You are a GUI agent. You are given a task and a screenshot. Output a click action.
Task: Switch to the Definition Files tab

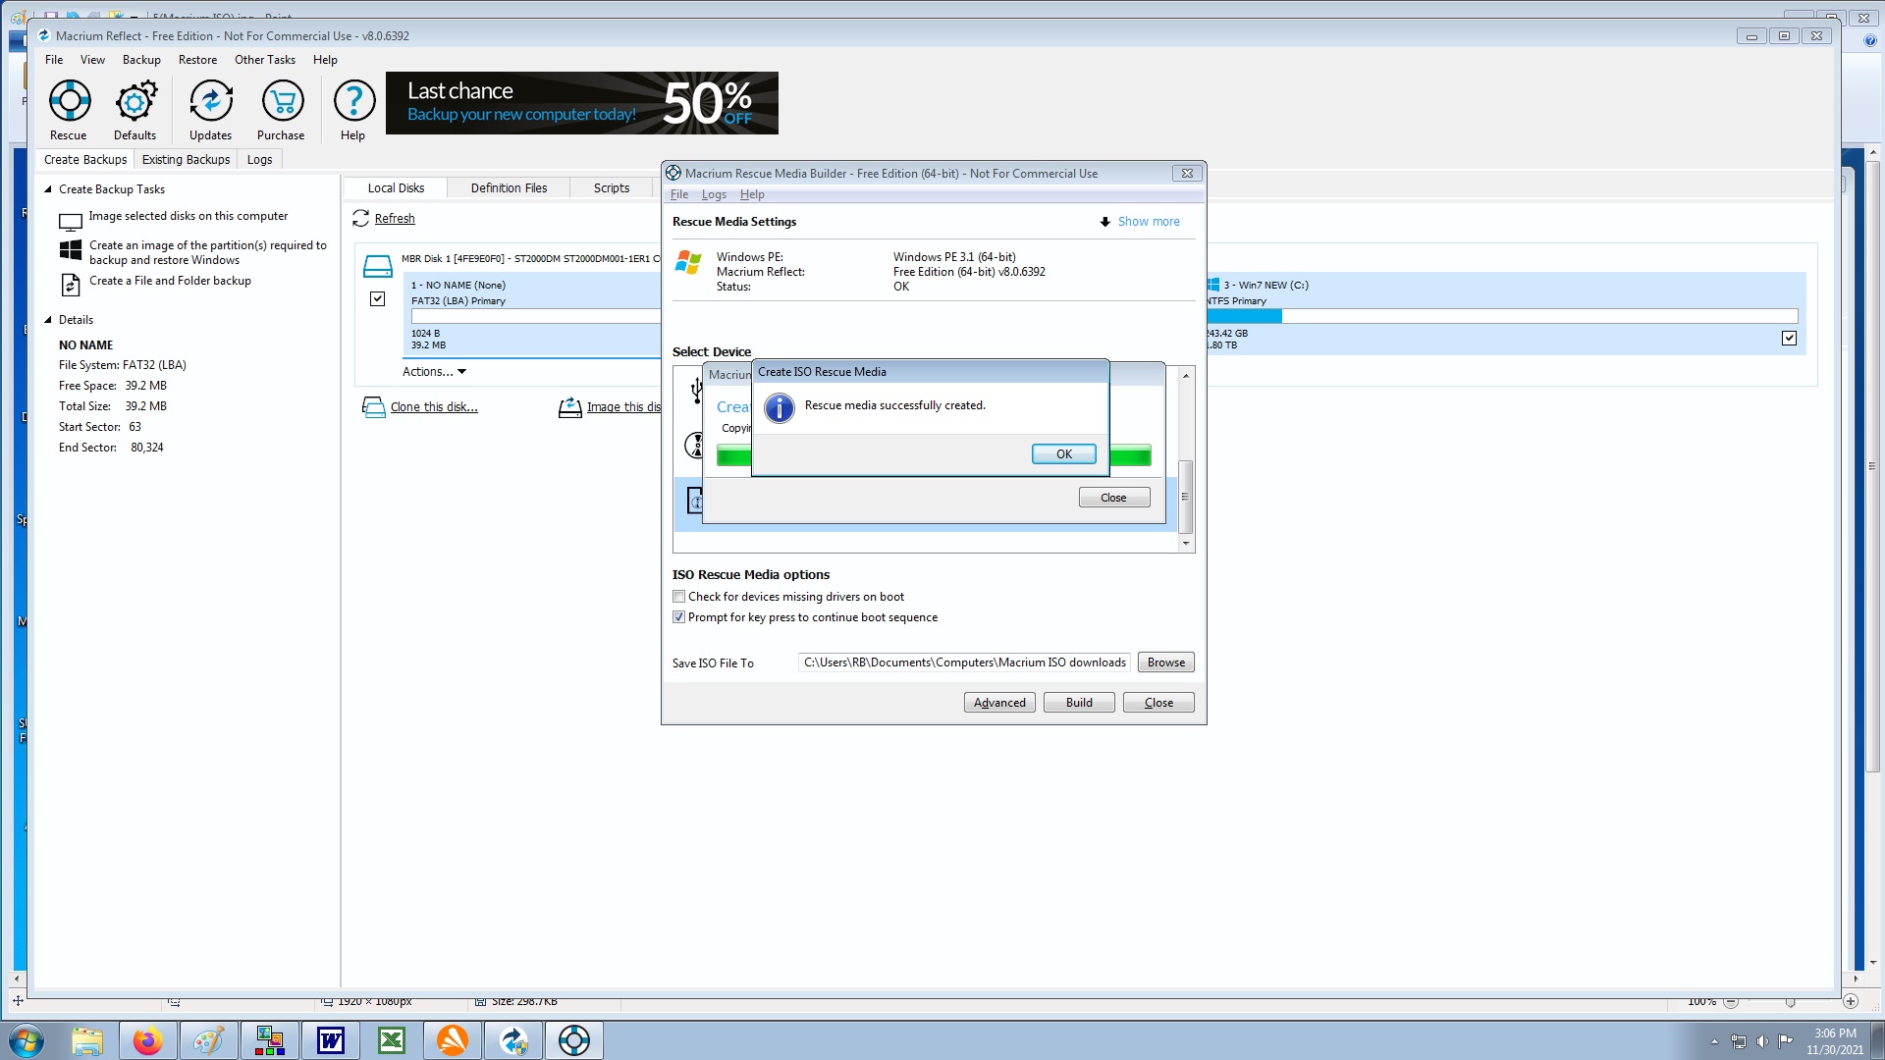(x=509, y=188)
